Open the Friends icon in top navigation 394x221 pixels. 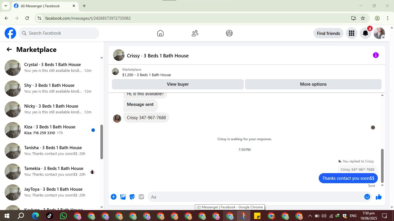coord(195,33)
